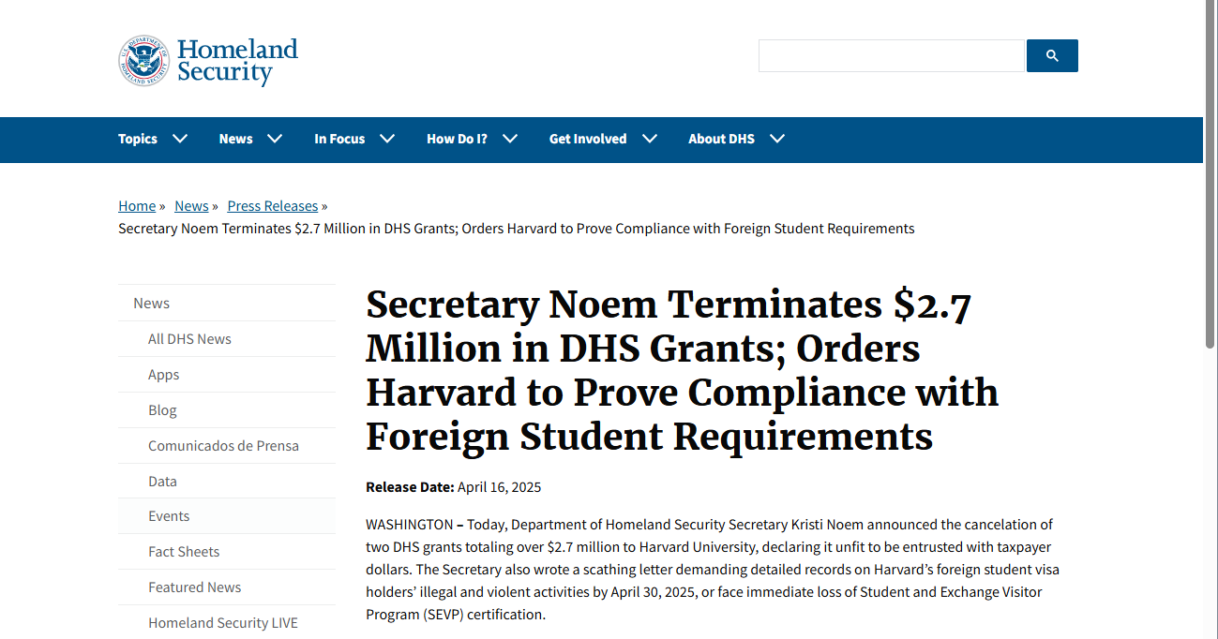1218x639 pixels.
Task: Expand the News navigation dropdown chevron
Action: click(x=275, y=139)
